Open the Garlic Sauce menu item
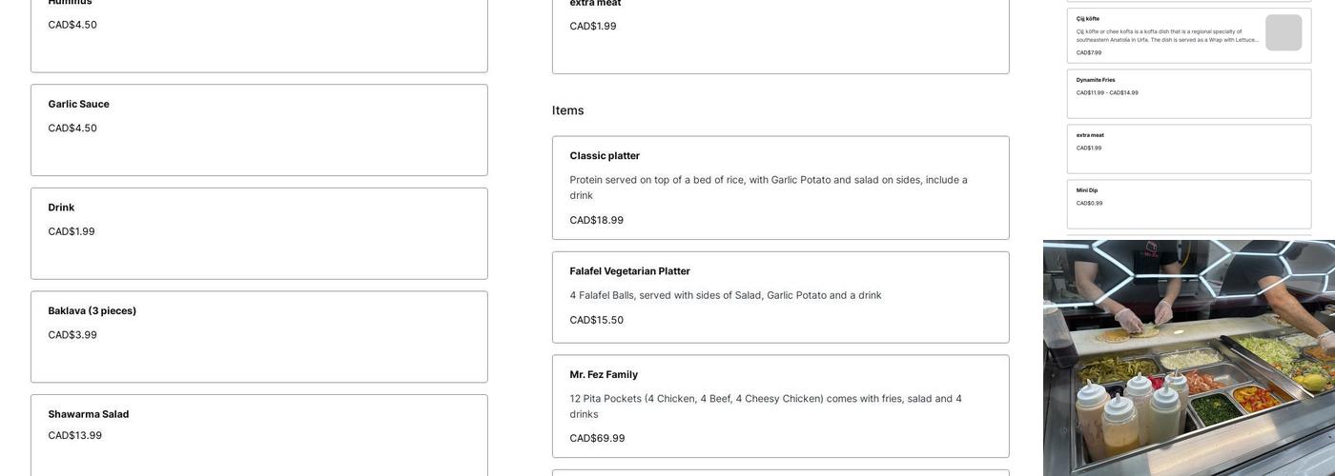The image size is (1335, 476). [258, 129]
